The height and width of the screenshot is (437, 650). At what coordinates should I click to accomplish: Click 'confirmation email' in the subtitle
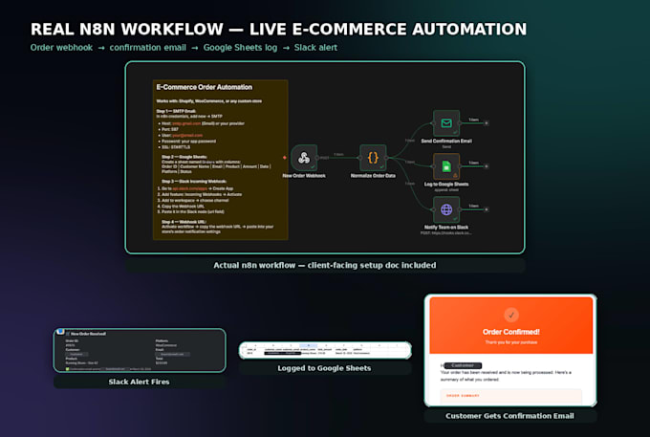pos(147,48)
